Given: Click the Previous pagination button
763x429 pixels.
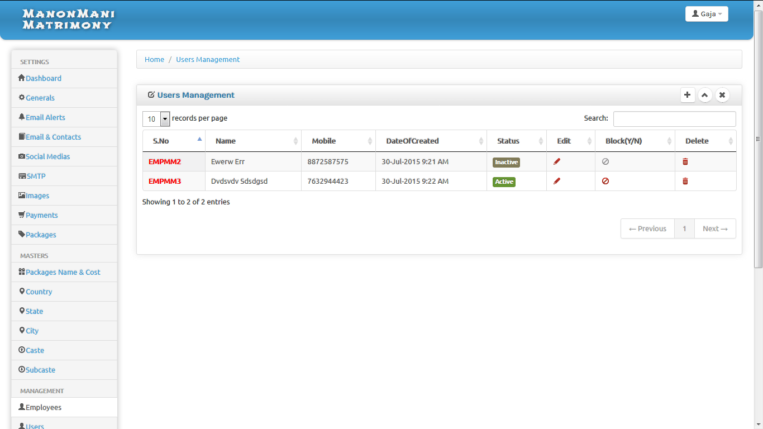Looking at the screenshot, I should (648, 228).
